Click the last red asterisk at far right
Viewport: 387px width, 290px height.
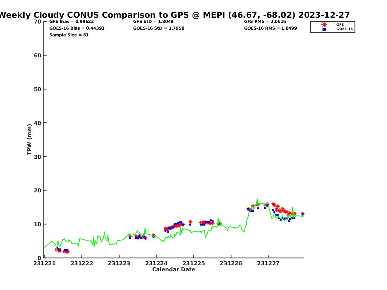click(303, 214)
